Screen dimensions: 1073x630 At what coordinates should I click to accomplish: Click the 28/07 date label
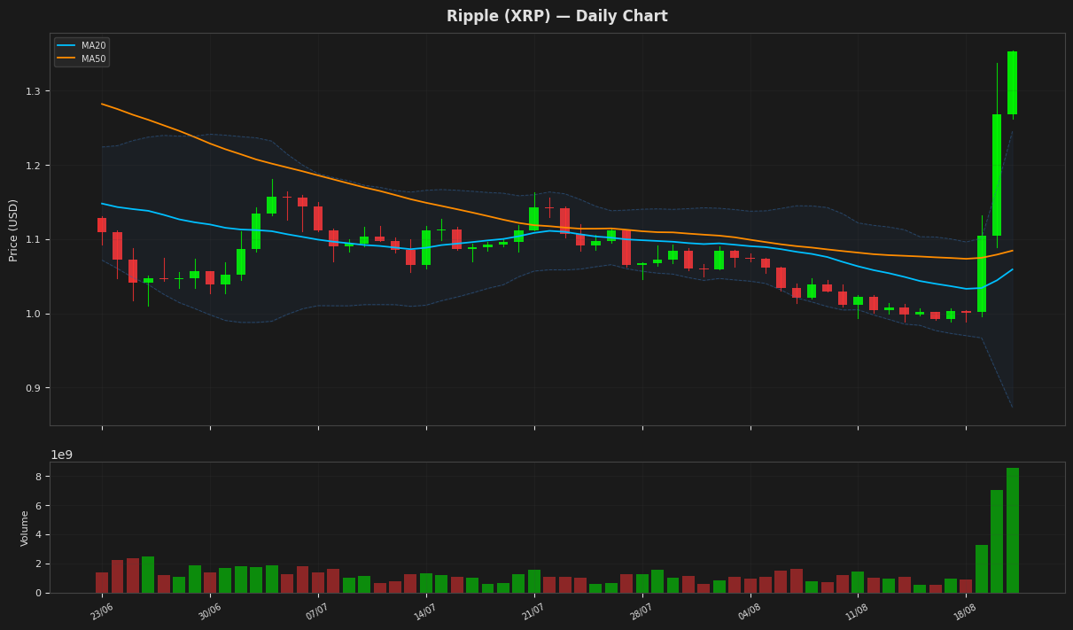tap(642, 611)
